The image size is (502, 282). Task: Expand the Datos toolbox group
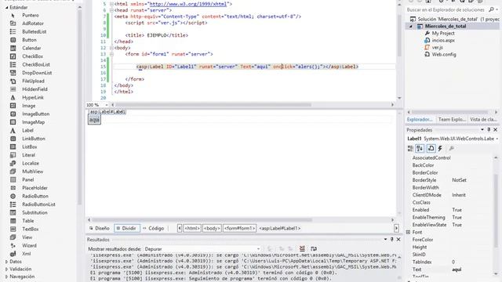[7, 262]
